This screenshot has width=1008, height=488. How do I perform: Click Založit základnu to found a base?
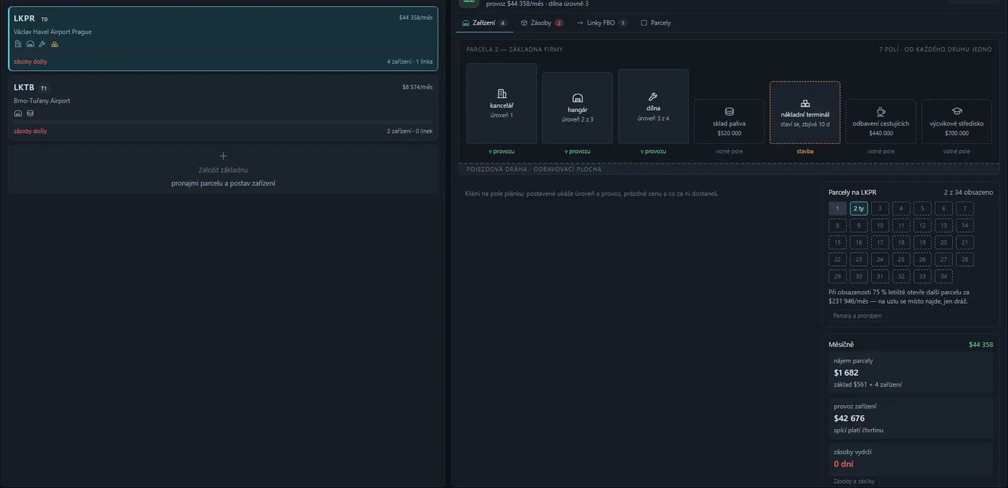pyautogui.click(x=223, y=170)
